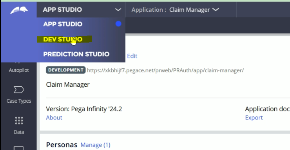Open Case Types from the sidebar

coord(19,95)
